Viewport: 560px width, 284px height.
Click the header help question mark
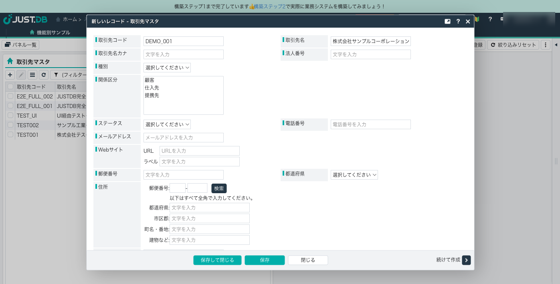click(x=490, y=19)
